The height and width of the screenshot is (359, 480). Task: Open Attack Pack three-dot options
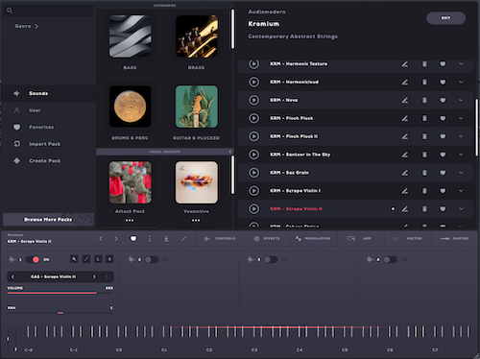pyautogui.click(x=130, y=220)
